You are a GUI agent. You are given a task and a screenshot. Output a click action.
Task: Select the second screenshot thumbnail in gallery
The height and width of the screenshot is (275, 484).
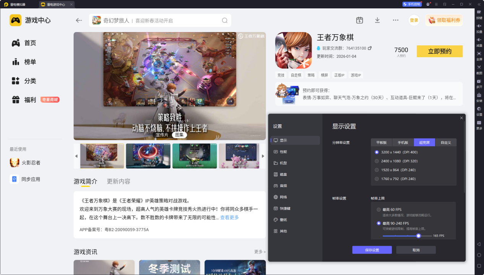click(x=148, y=156)
